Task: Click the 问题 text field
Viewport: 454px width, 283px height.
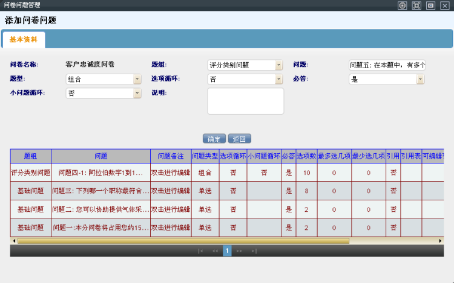Action: tap(387, 65)
